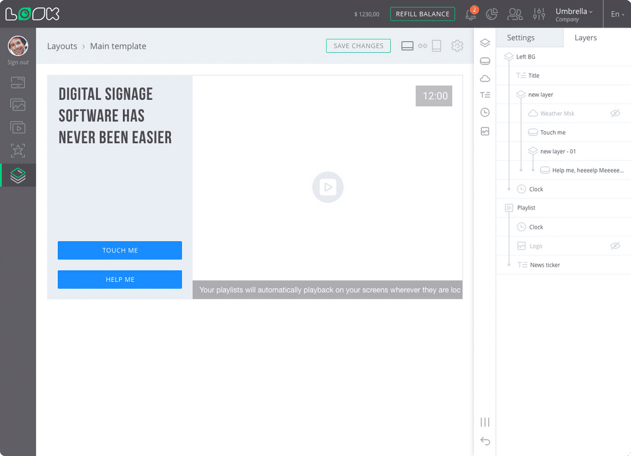Open notifications bell icon
The image size is (631, 456).
click(471, 14)
